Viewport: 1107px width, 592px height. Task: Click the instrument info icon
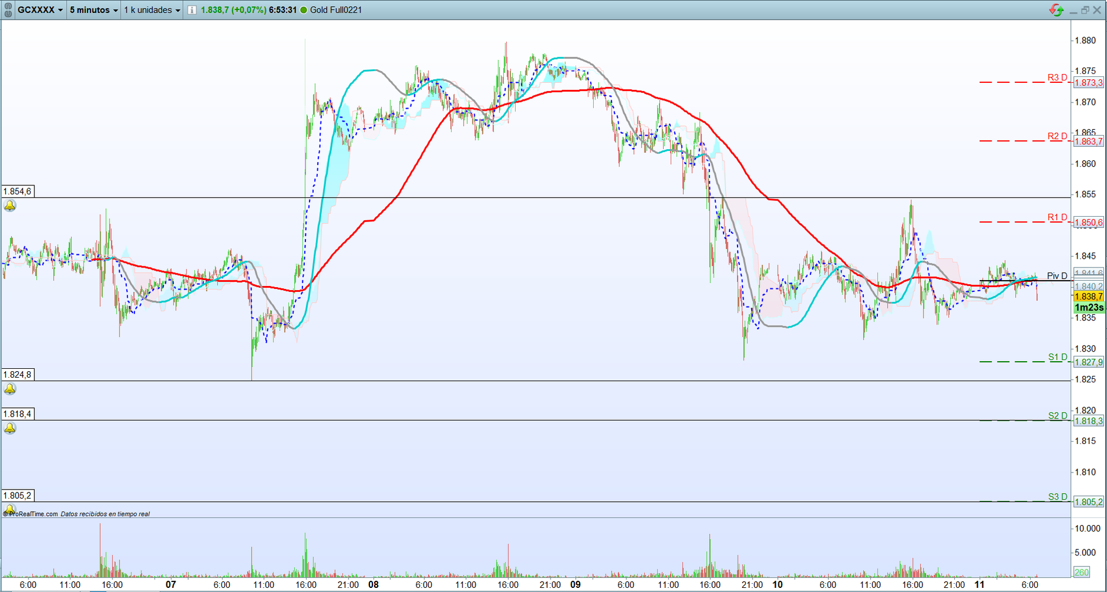pyautogui.click(x=192, y=10)
